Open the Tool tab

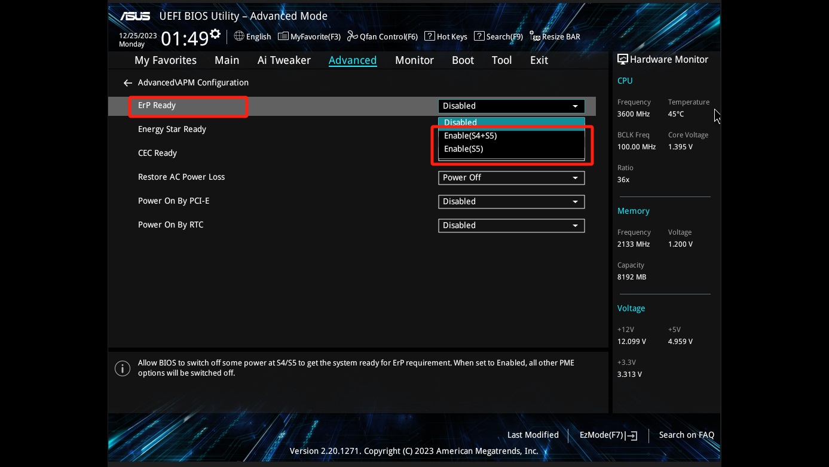[x=501, y=60]
